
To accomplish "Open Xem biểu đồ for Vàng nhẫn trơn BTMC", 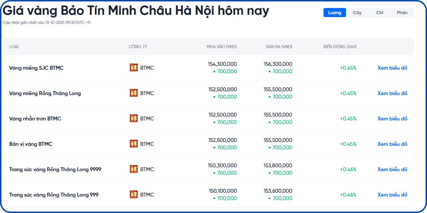I will [x=392, y=119].
